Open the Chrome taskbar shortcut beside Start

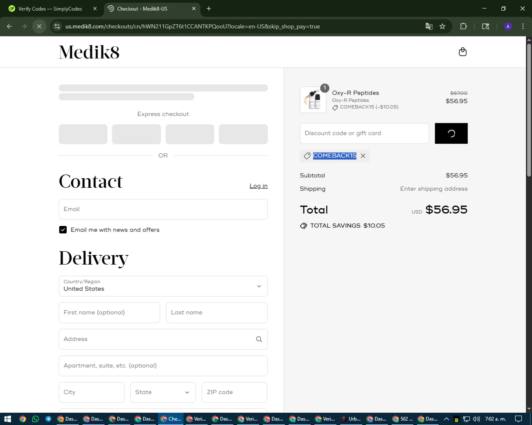click(23, 419)
